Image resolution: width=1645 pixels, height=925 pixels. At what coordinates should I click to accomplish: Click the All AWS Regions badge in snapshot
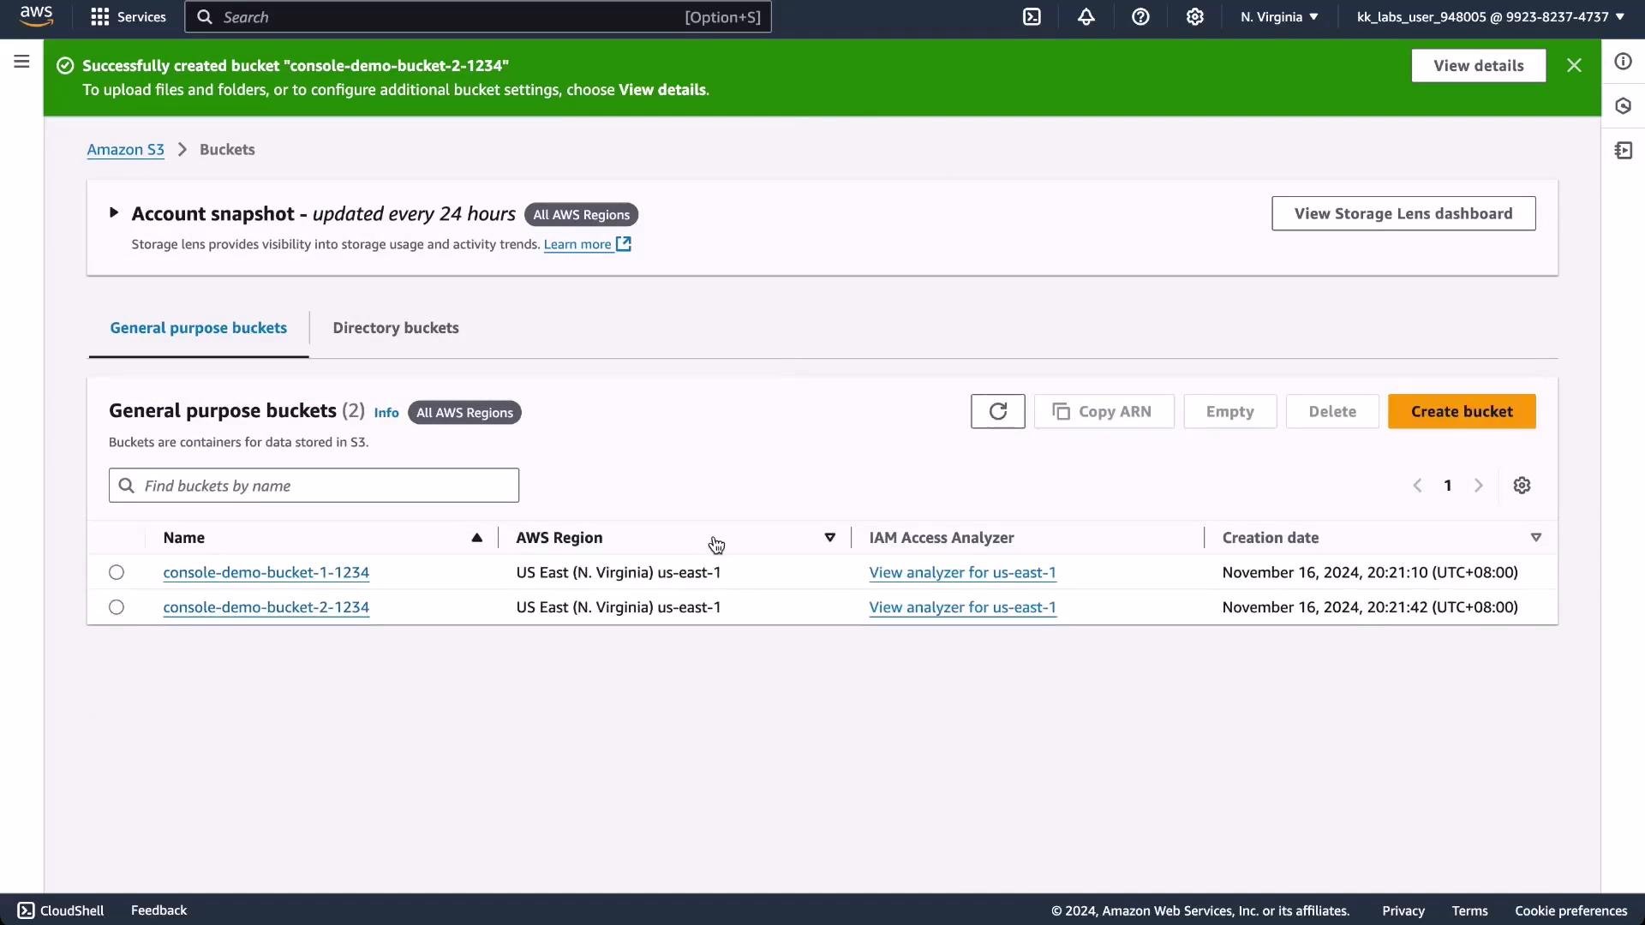point(581,215)
